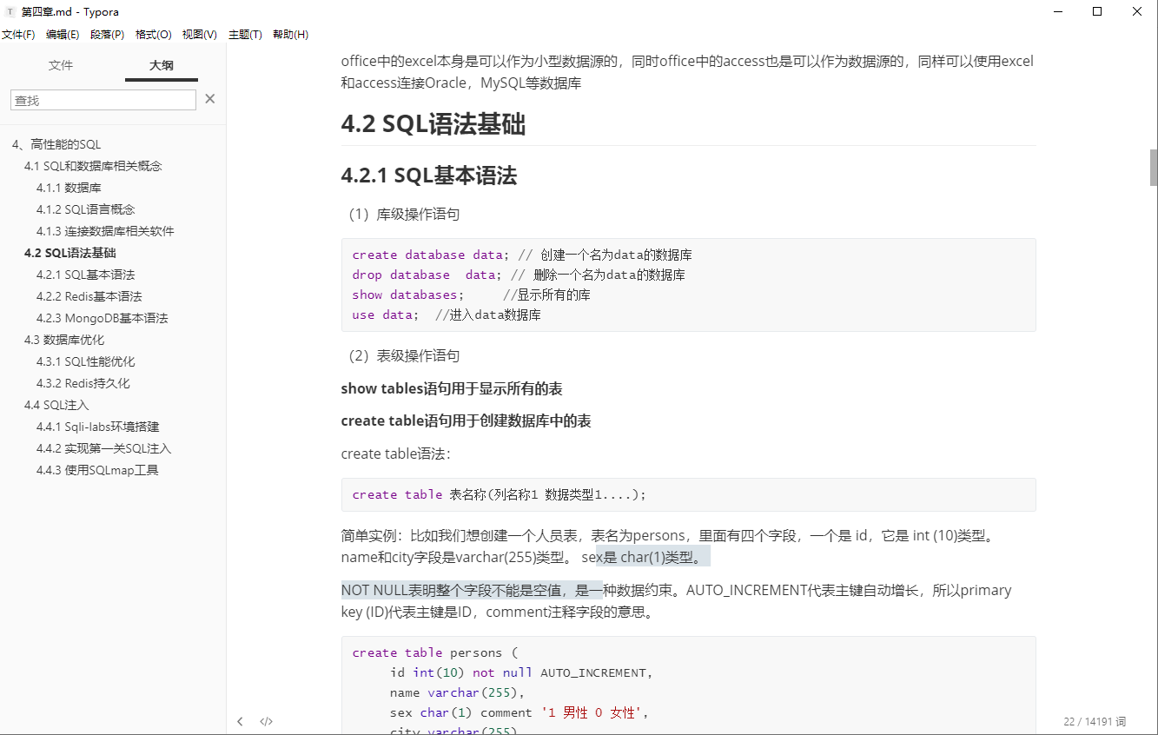The width and height of the screenshot is (1158, 735).
Task: Go to outline item 4.2.1 SQL基本语法
Action: [x=85, y=275]
